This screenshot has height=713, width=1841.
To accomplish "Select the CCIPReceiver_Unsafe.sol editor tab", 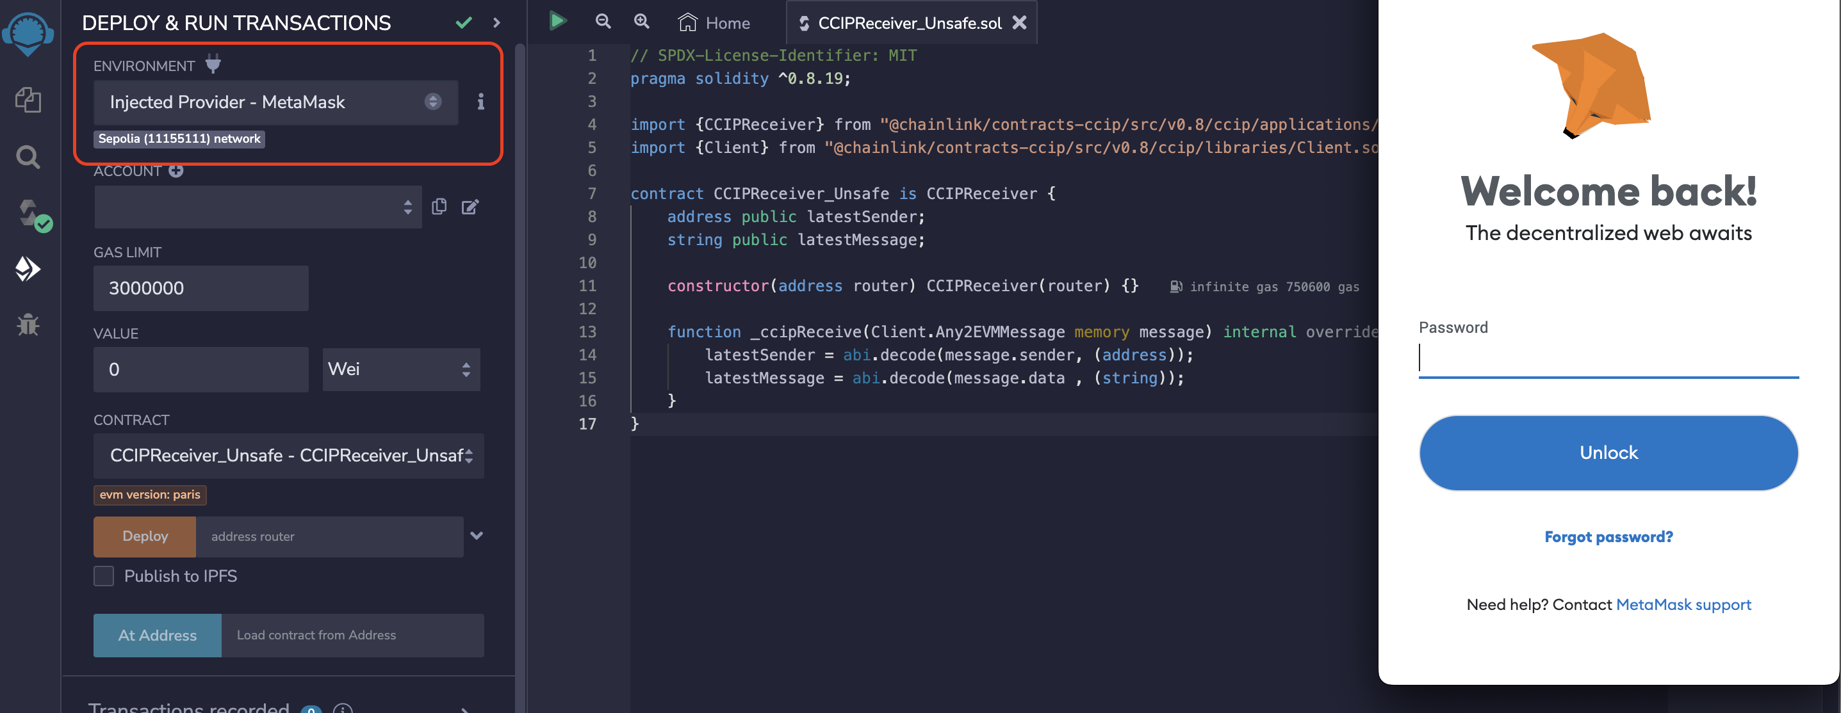I will click(908, 23).
